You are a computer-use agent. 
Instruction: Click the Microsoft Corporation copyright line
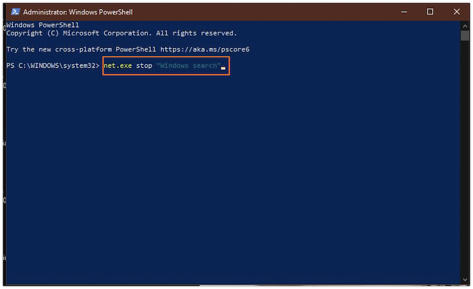(121, 33)
